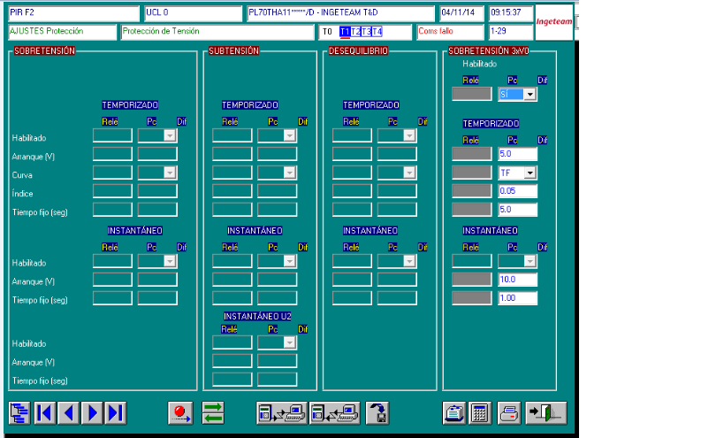
Task: Jump to the last settings page
Action: [116, 412]
